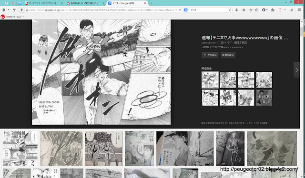
Task: Click in the テニヌ search box
Action: (x=209, y=10)
